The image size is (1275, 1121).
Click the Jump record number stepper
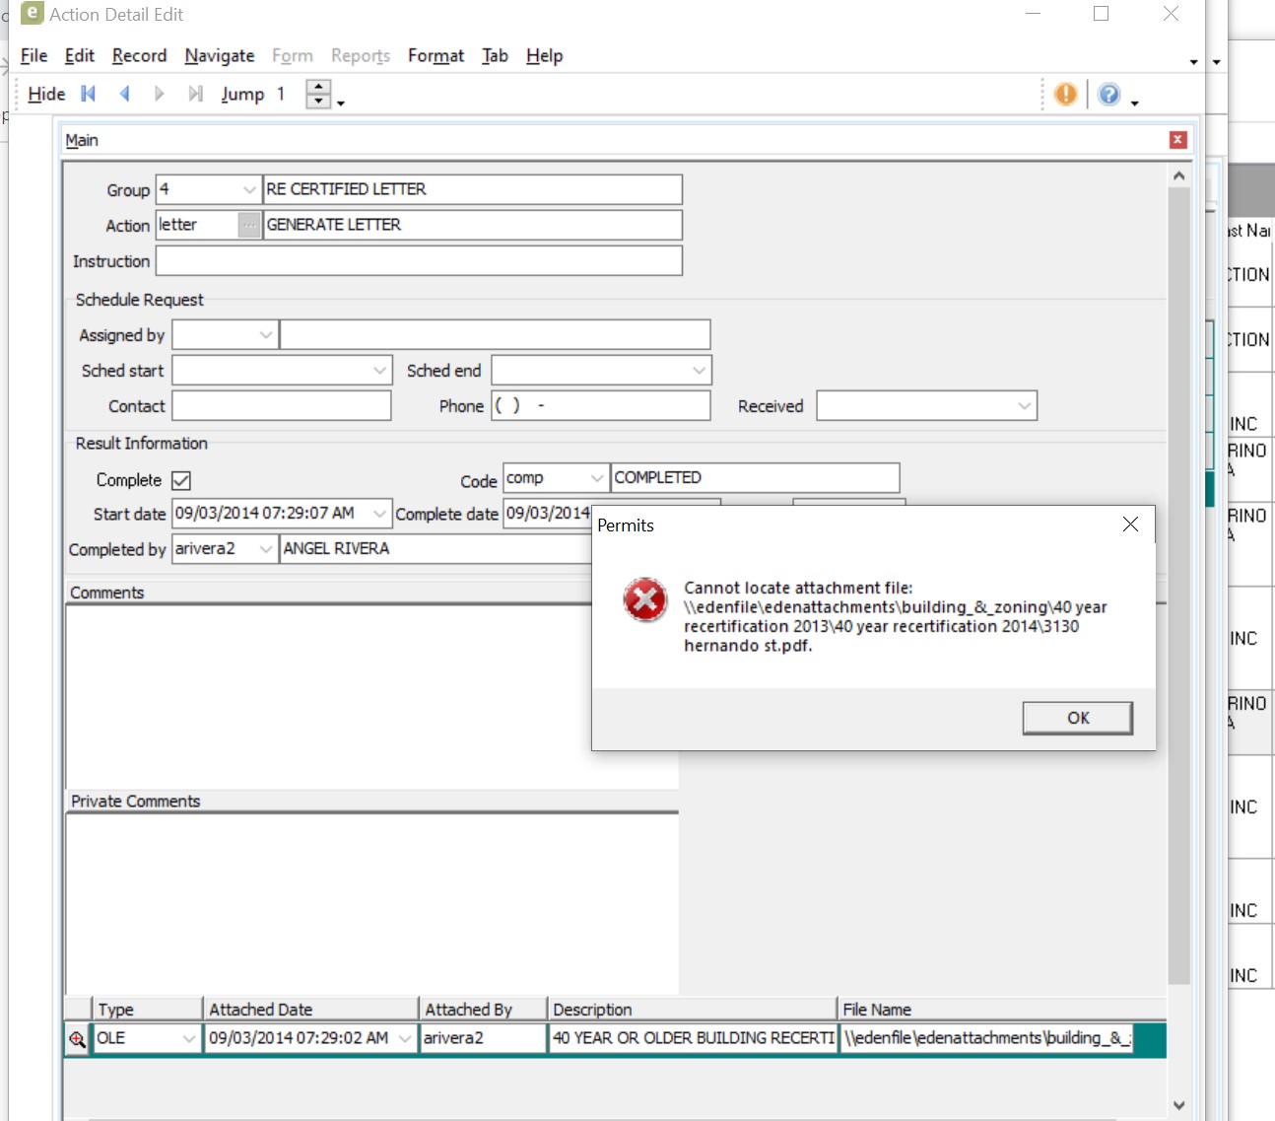318,94
